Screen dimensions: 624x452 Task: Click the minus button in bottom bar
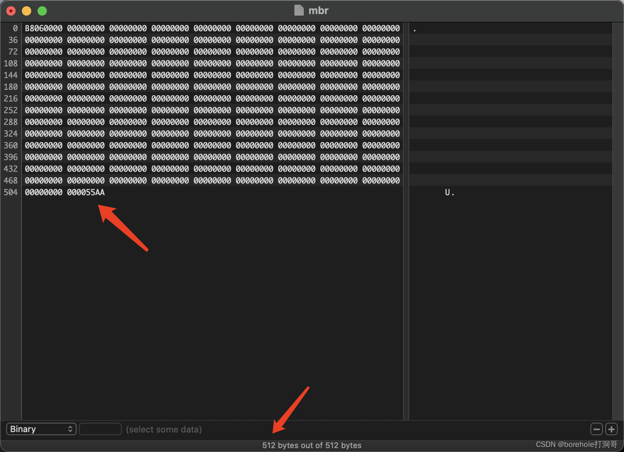click(x=596, y=429)
